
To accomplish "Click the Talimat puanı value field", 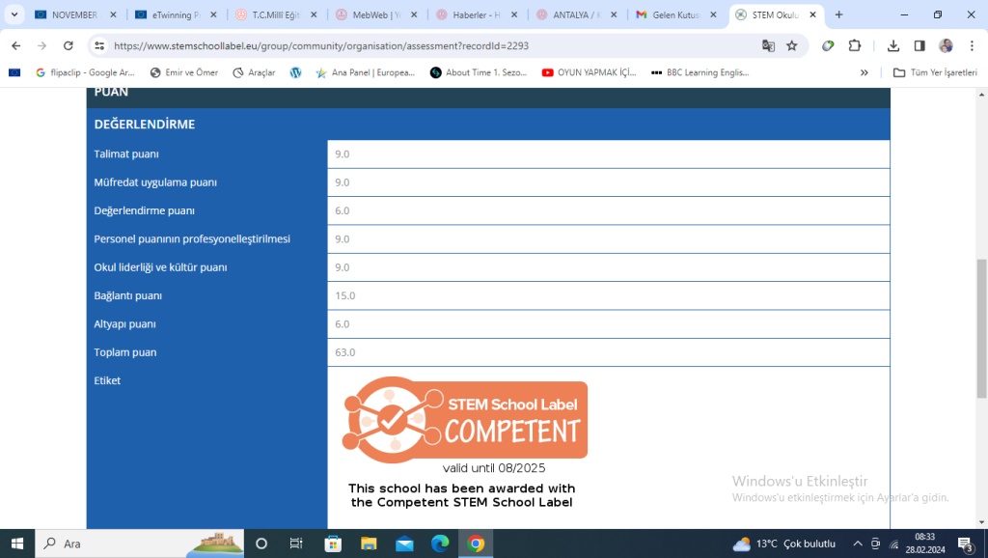I will [608, 153].
